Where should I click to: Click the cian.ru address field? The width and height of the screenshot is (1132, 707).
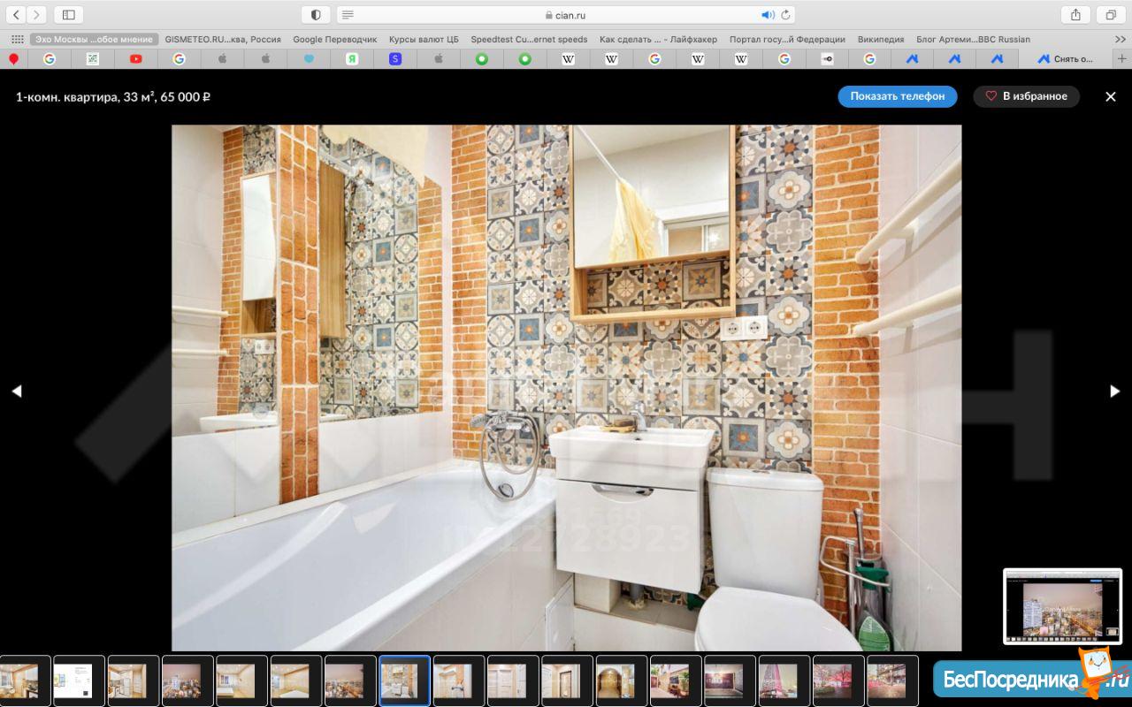pos(566,15)
